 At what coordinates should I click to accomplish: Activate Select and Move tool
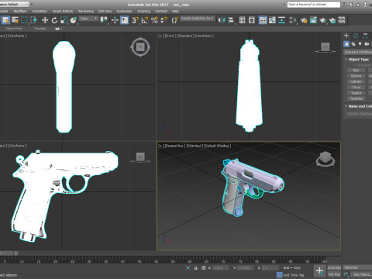point(45,20)
